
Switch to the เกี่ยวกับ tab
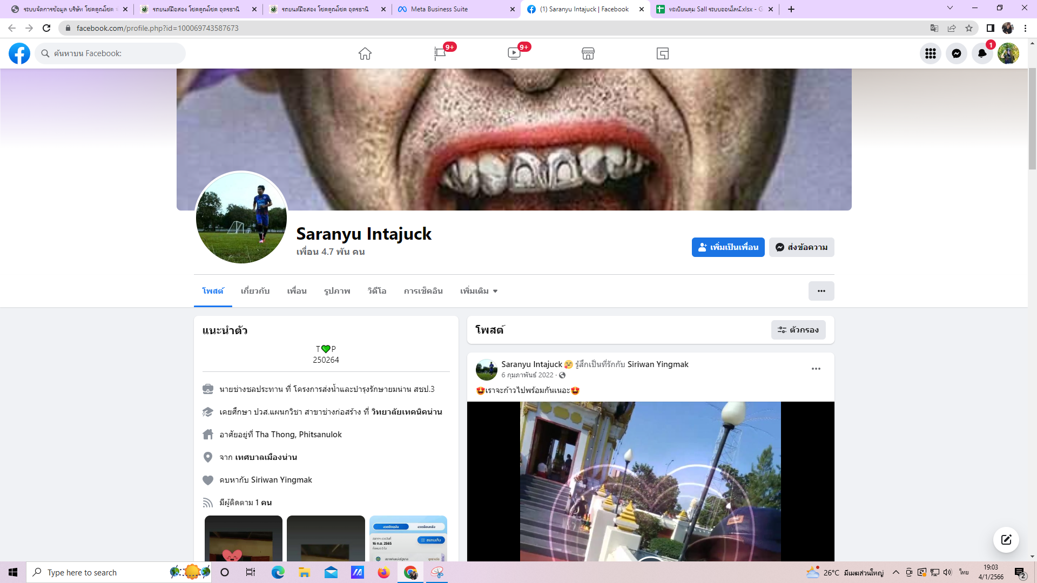point(255,291)
